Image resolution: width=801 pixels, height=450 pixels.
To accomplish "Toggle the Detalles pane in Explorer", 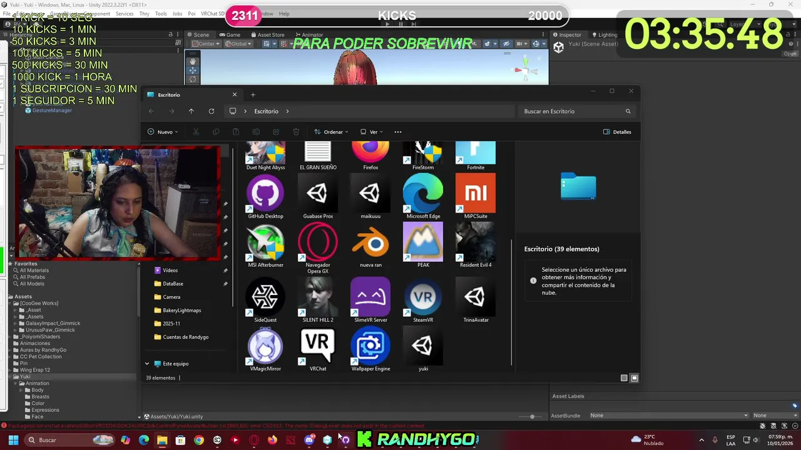I will point(617,132).
